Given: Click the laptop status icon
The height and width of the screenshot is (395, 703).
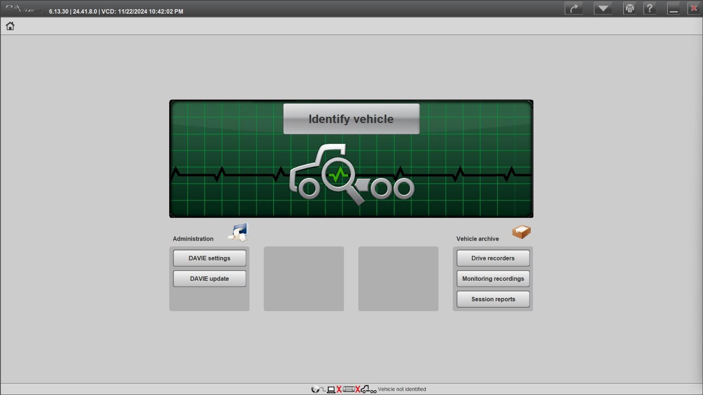Looking at the screenshot, I should pos(331,389).
